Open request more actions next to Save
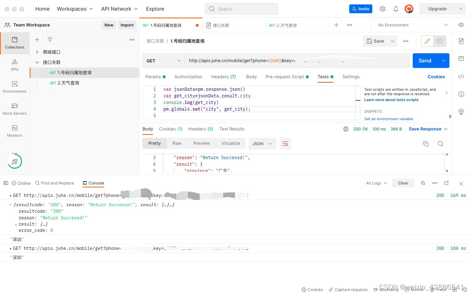The height and width of the screenshot is (294, 470). [406, 41]
